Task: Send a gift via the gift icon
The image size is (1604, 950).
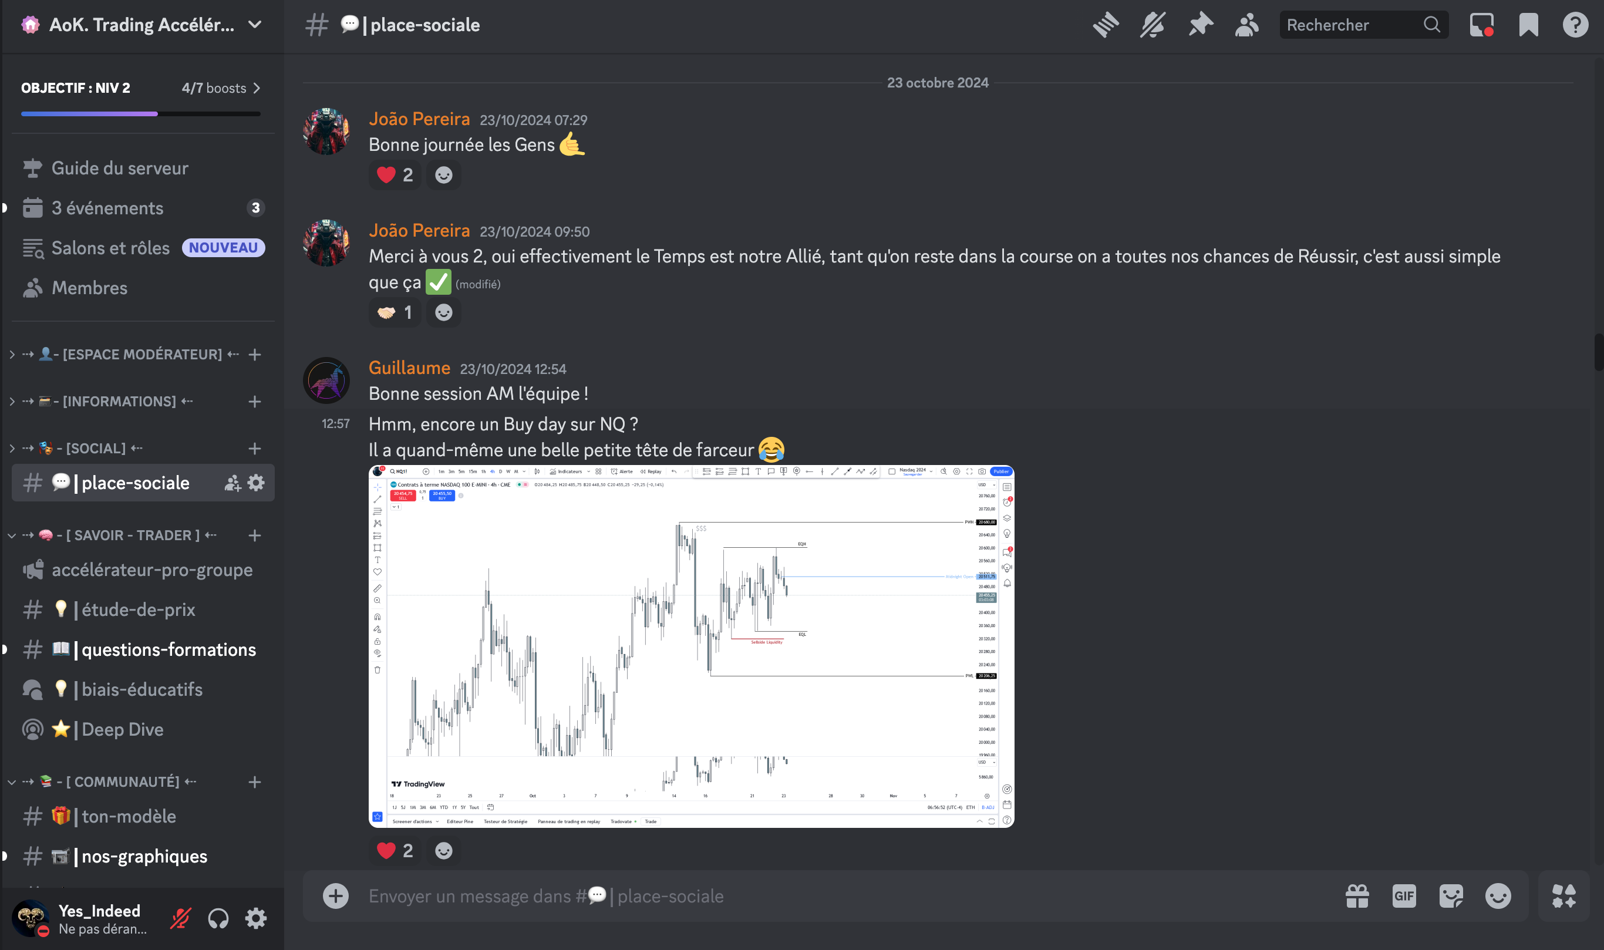Action: tap(1357, 895)
